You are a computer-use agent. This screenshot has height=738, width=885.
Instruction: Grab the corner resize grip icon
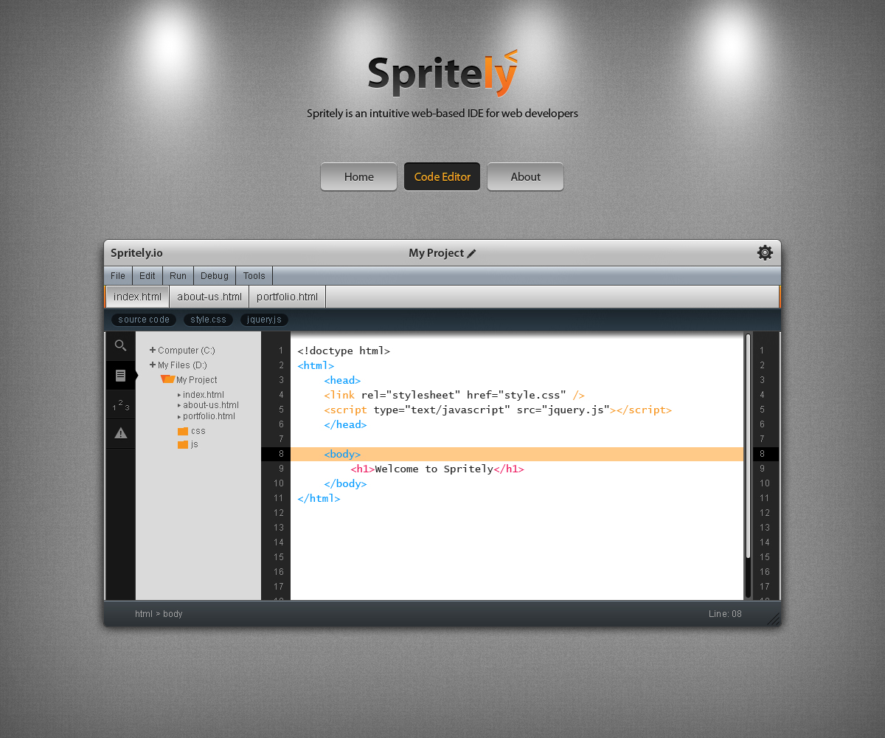pyautogui.click(x=773, y=618)
